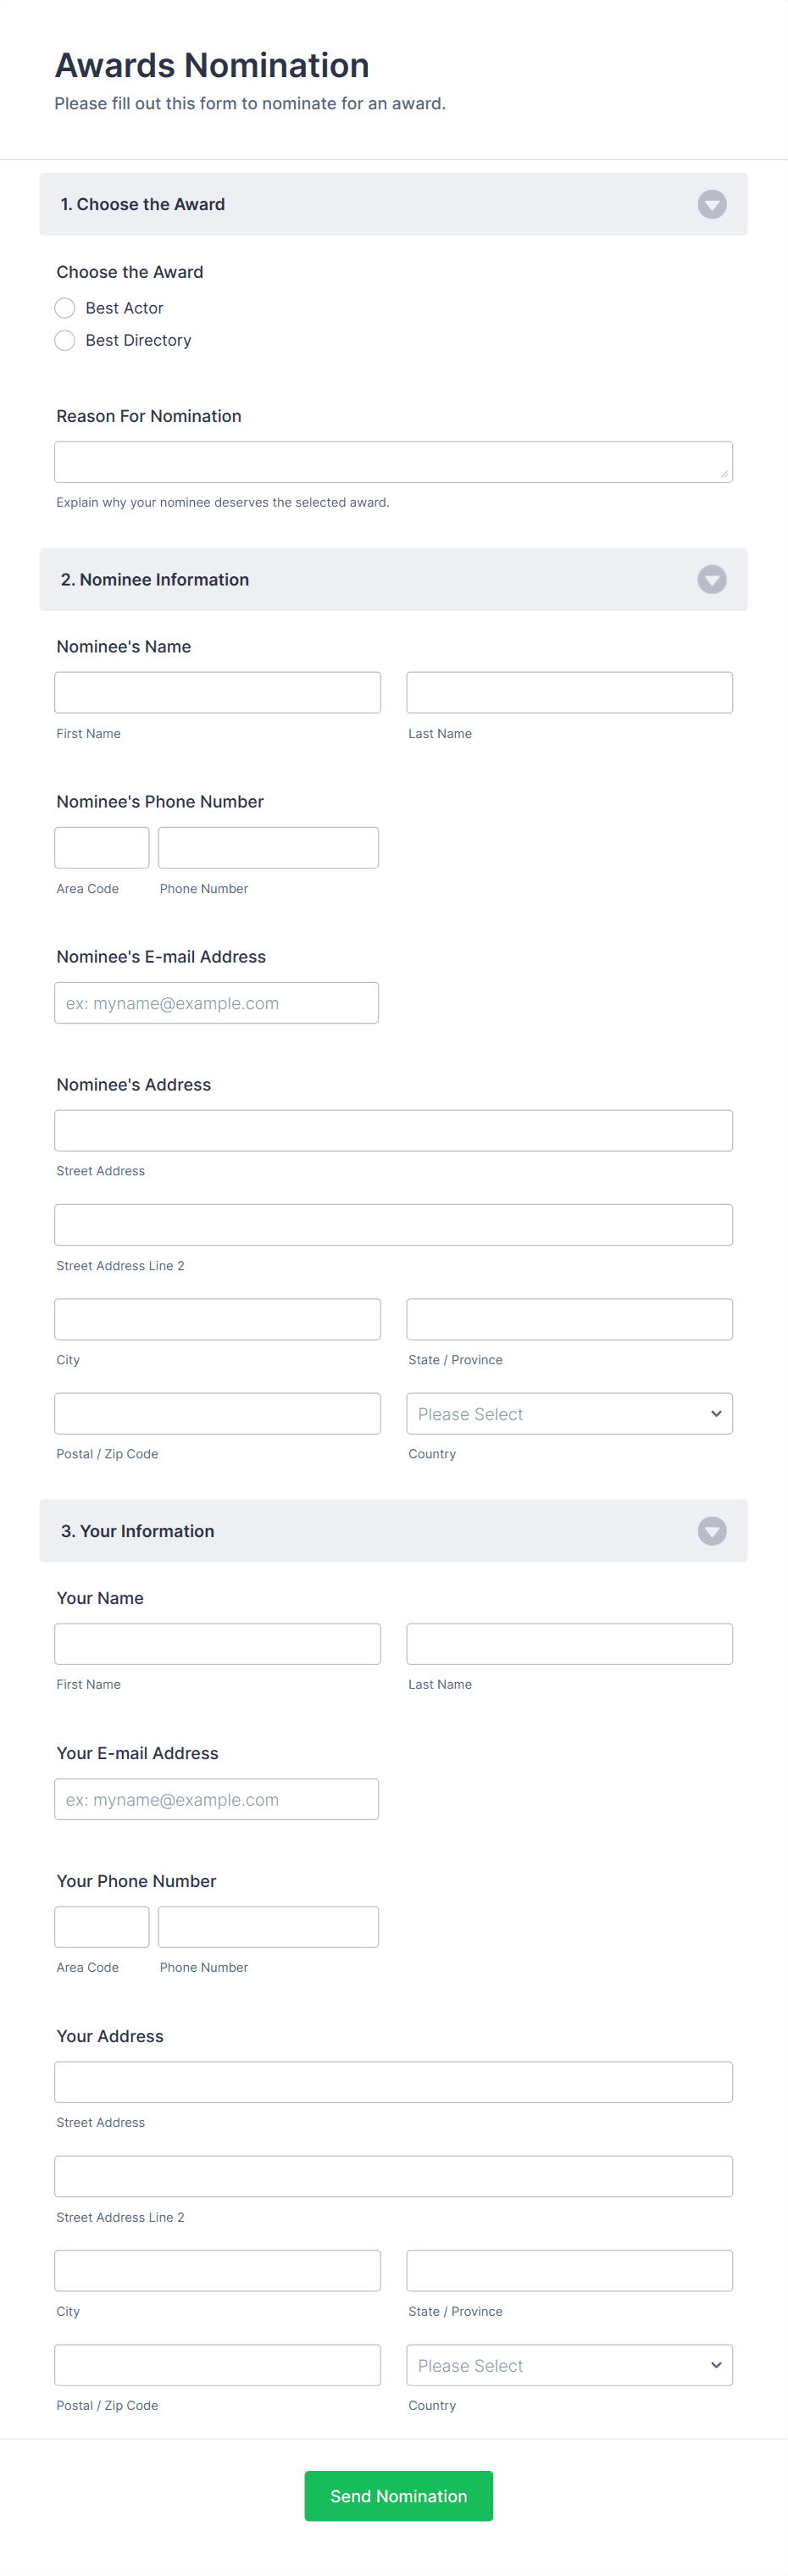
Task: Click the nominee's Last Name field
Action: 568,692
